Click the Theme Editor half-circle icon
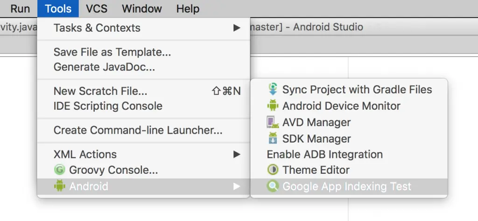 point(273,170)
